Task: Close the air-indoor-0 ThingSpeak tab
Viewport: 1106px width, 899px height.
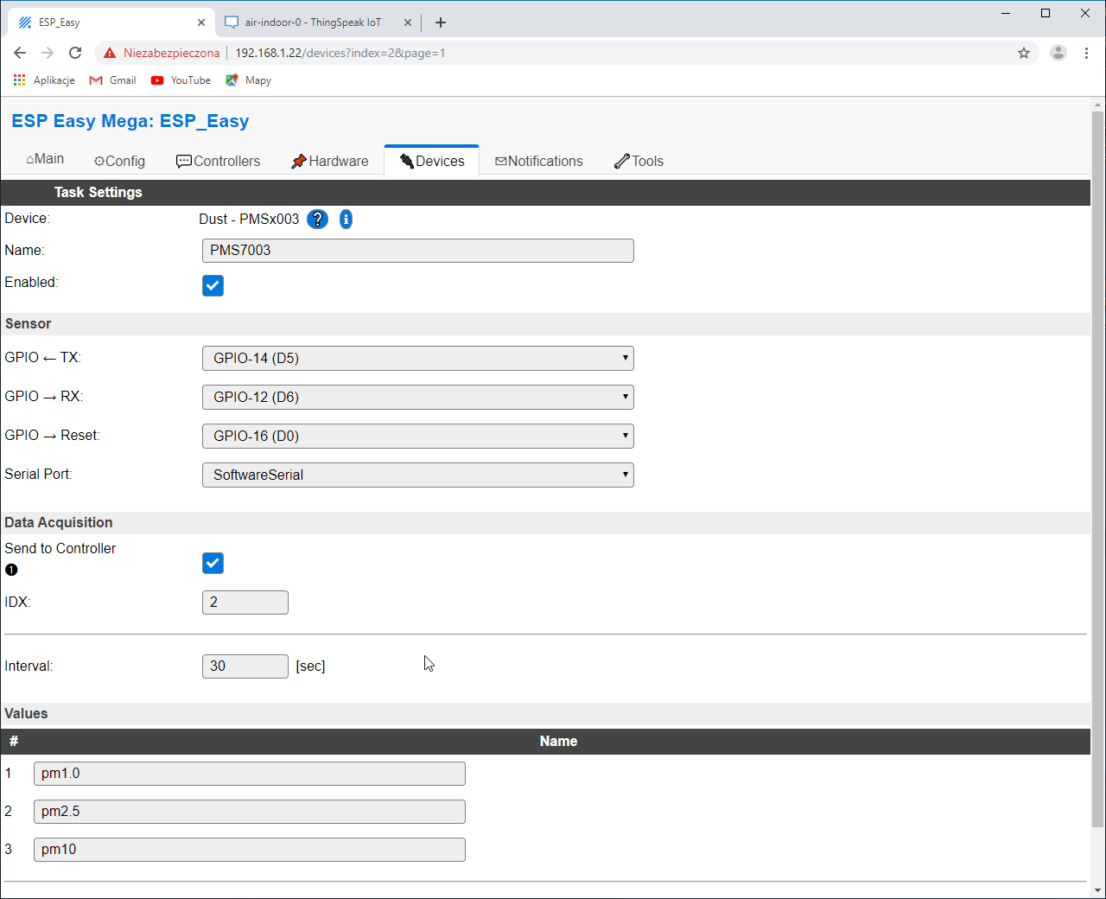Action: (x=408, y=22)
